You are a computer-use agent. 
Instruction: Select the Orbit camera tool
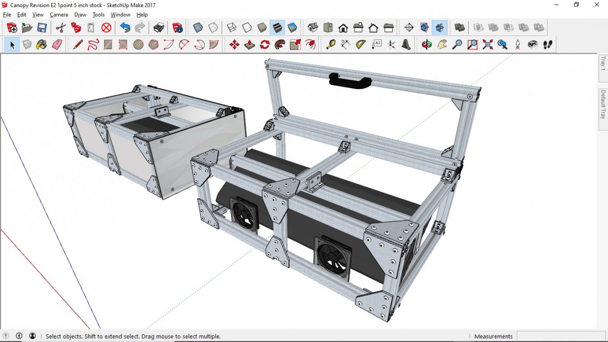(x=427, y=45)
